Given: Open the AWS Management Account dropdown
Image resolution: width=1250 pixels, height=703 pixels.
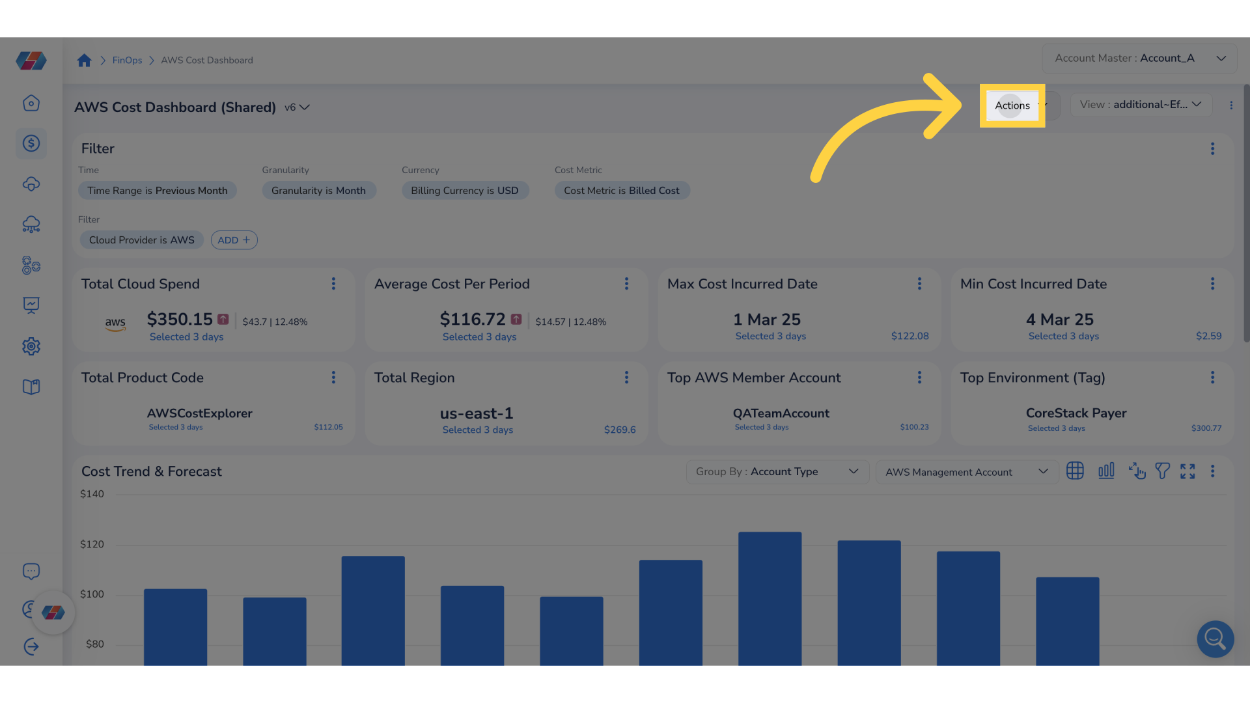Looking at the screenshot, I should pyautogui.click(x=967, y=471).
